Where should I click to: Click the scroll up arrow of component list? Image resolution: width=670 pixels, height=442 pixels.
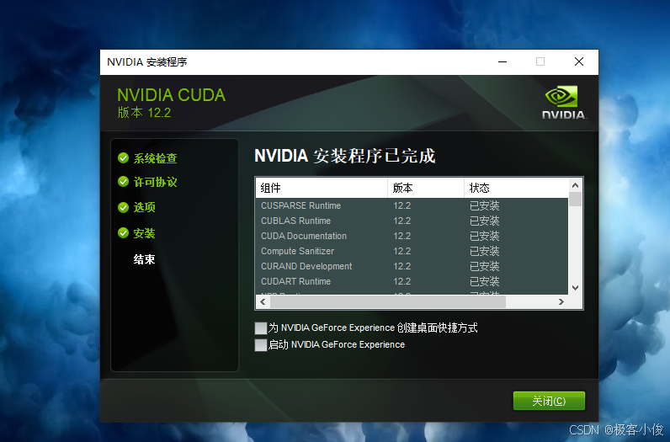tap(575, 185)
